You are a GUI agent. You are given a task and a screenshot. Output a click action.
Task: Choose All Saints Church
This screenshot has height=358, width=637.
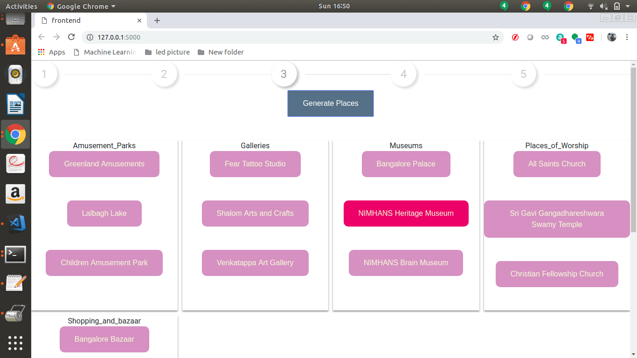[557, 164]
